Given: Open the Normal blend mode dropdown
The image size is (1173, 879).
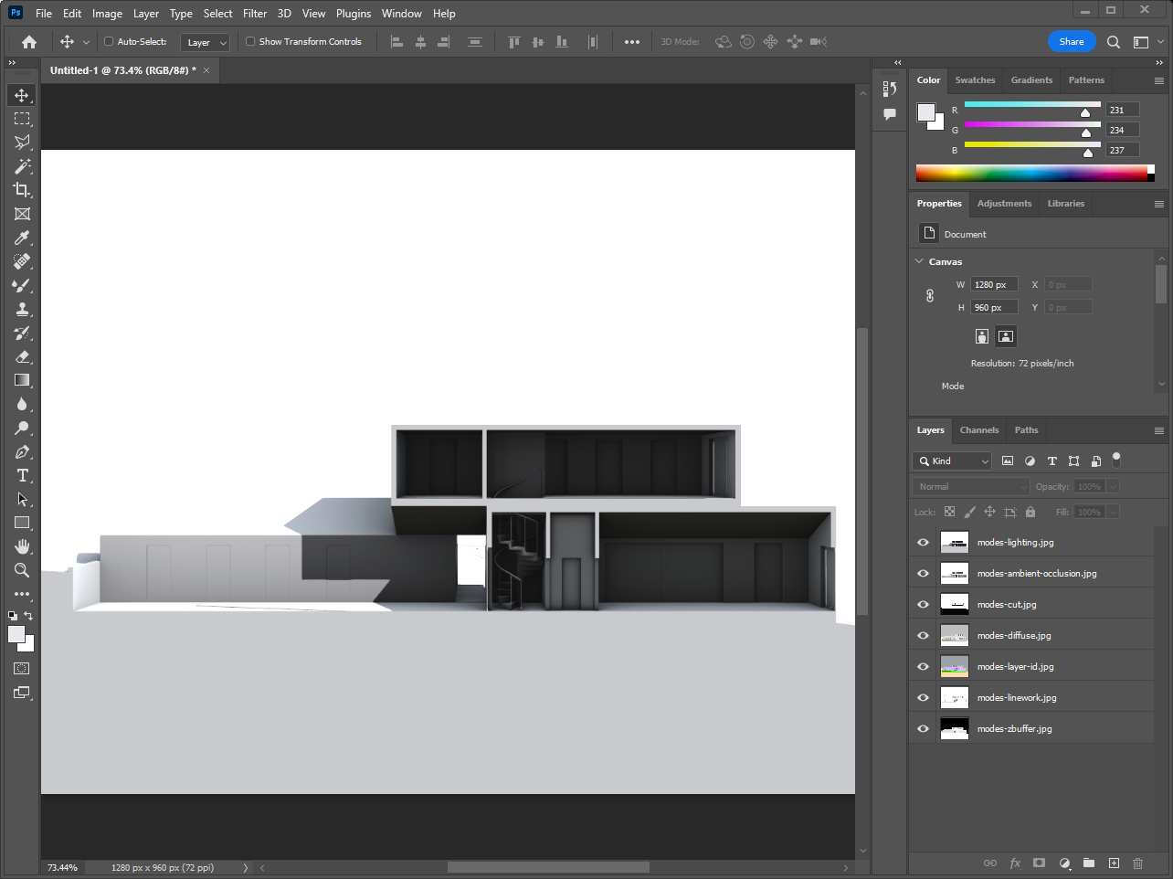Looking at the screenshot, I should point(970,487).
